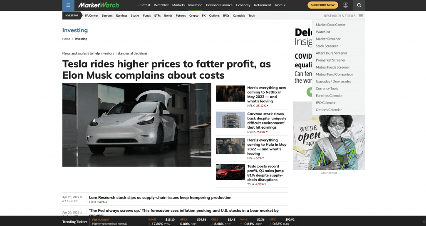Click the Home breadcrumb link

point(66,39)
